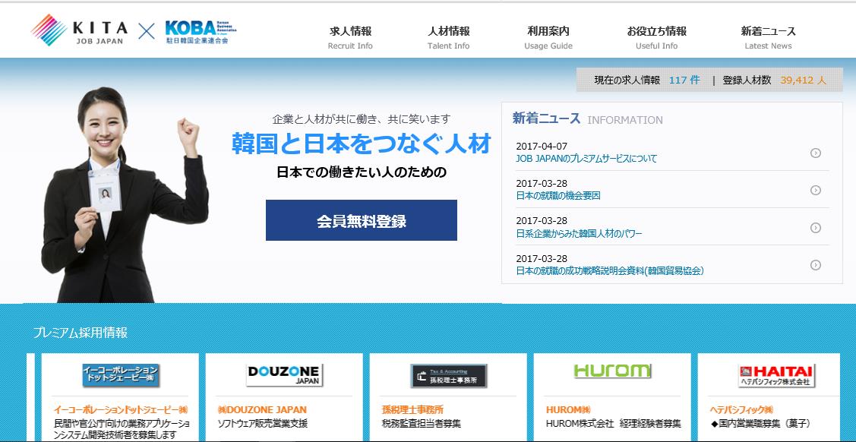
Task: Click the プレミアム採用情報 section heading
Action: (81, 333)
